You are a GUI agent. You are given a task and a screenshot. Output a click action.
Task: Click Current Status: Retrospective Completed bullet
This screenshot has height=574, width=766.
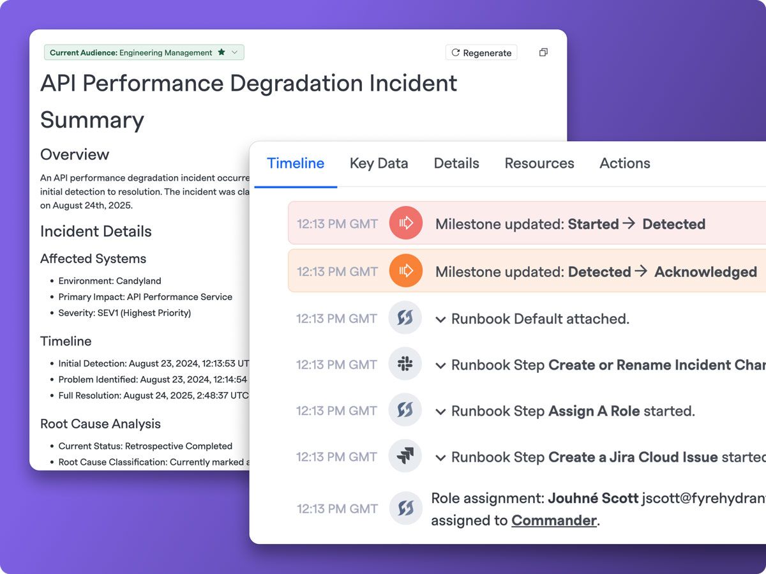coord(146,446)
